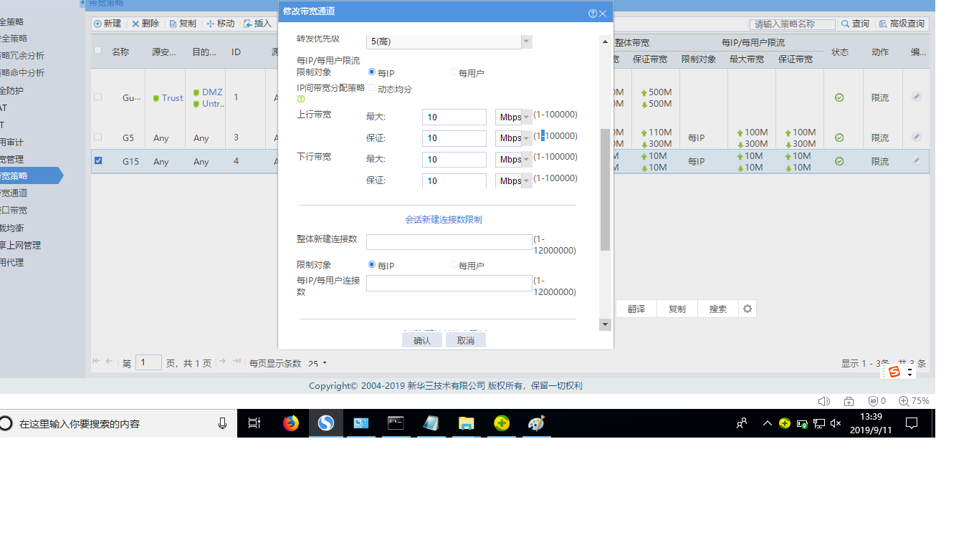Screen dimensions: 979x550
Task: Click 删除 in the policy toolbar
Action: pyautogui.click(x=145, y=24)
